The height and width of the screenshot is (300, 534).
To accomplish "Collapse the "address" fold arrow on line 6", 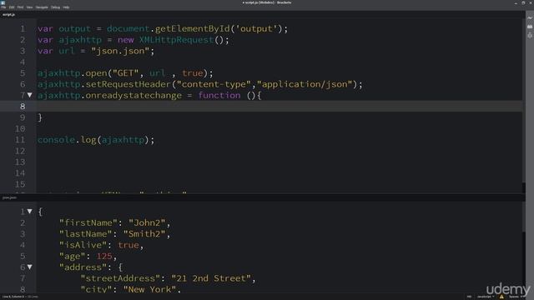I will point(30,267).
